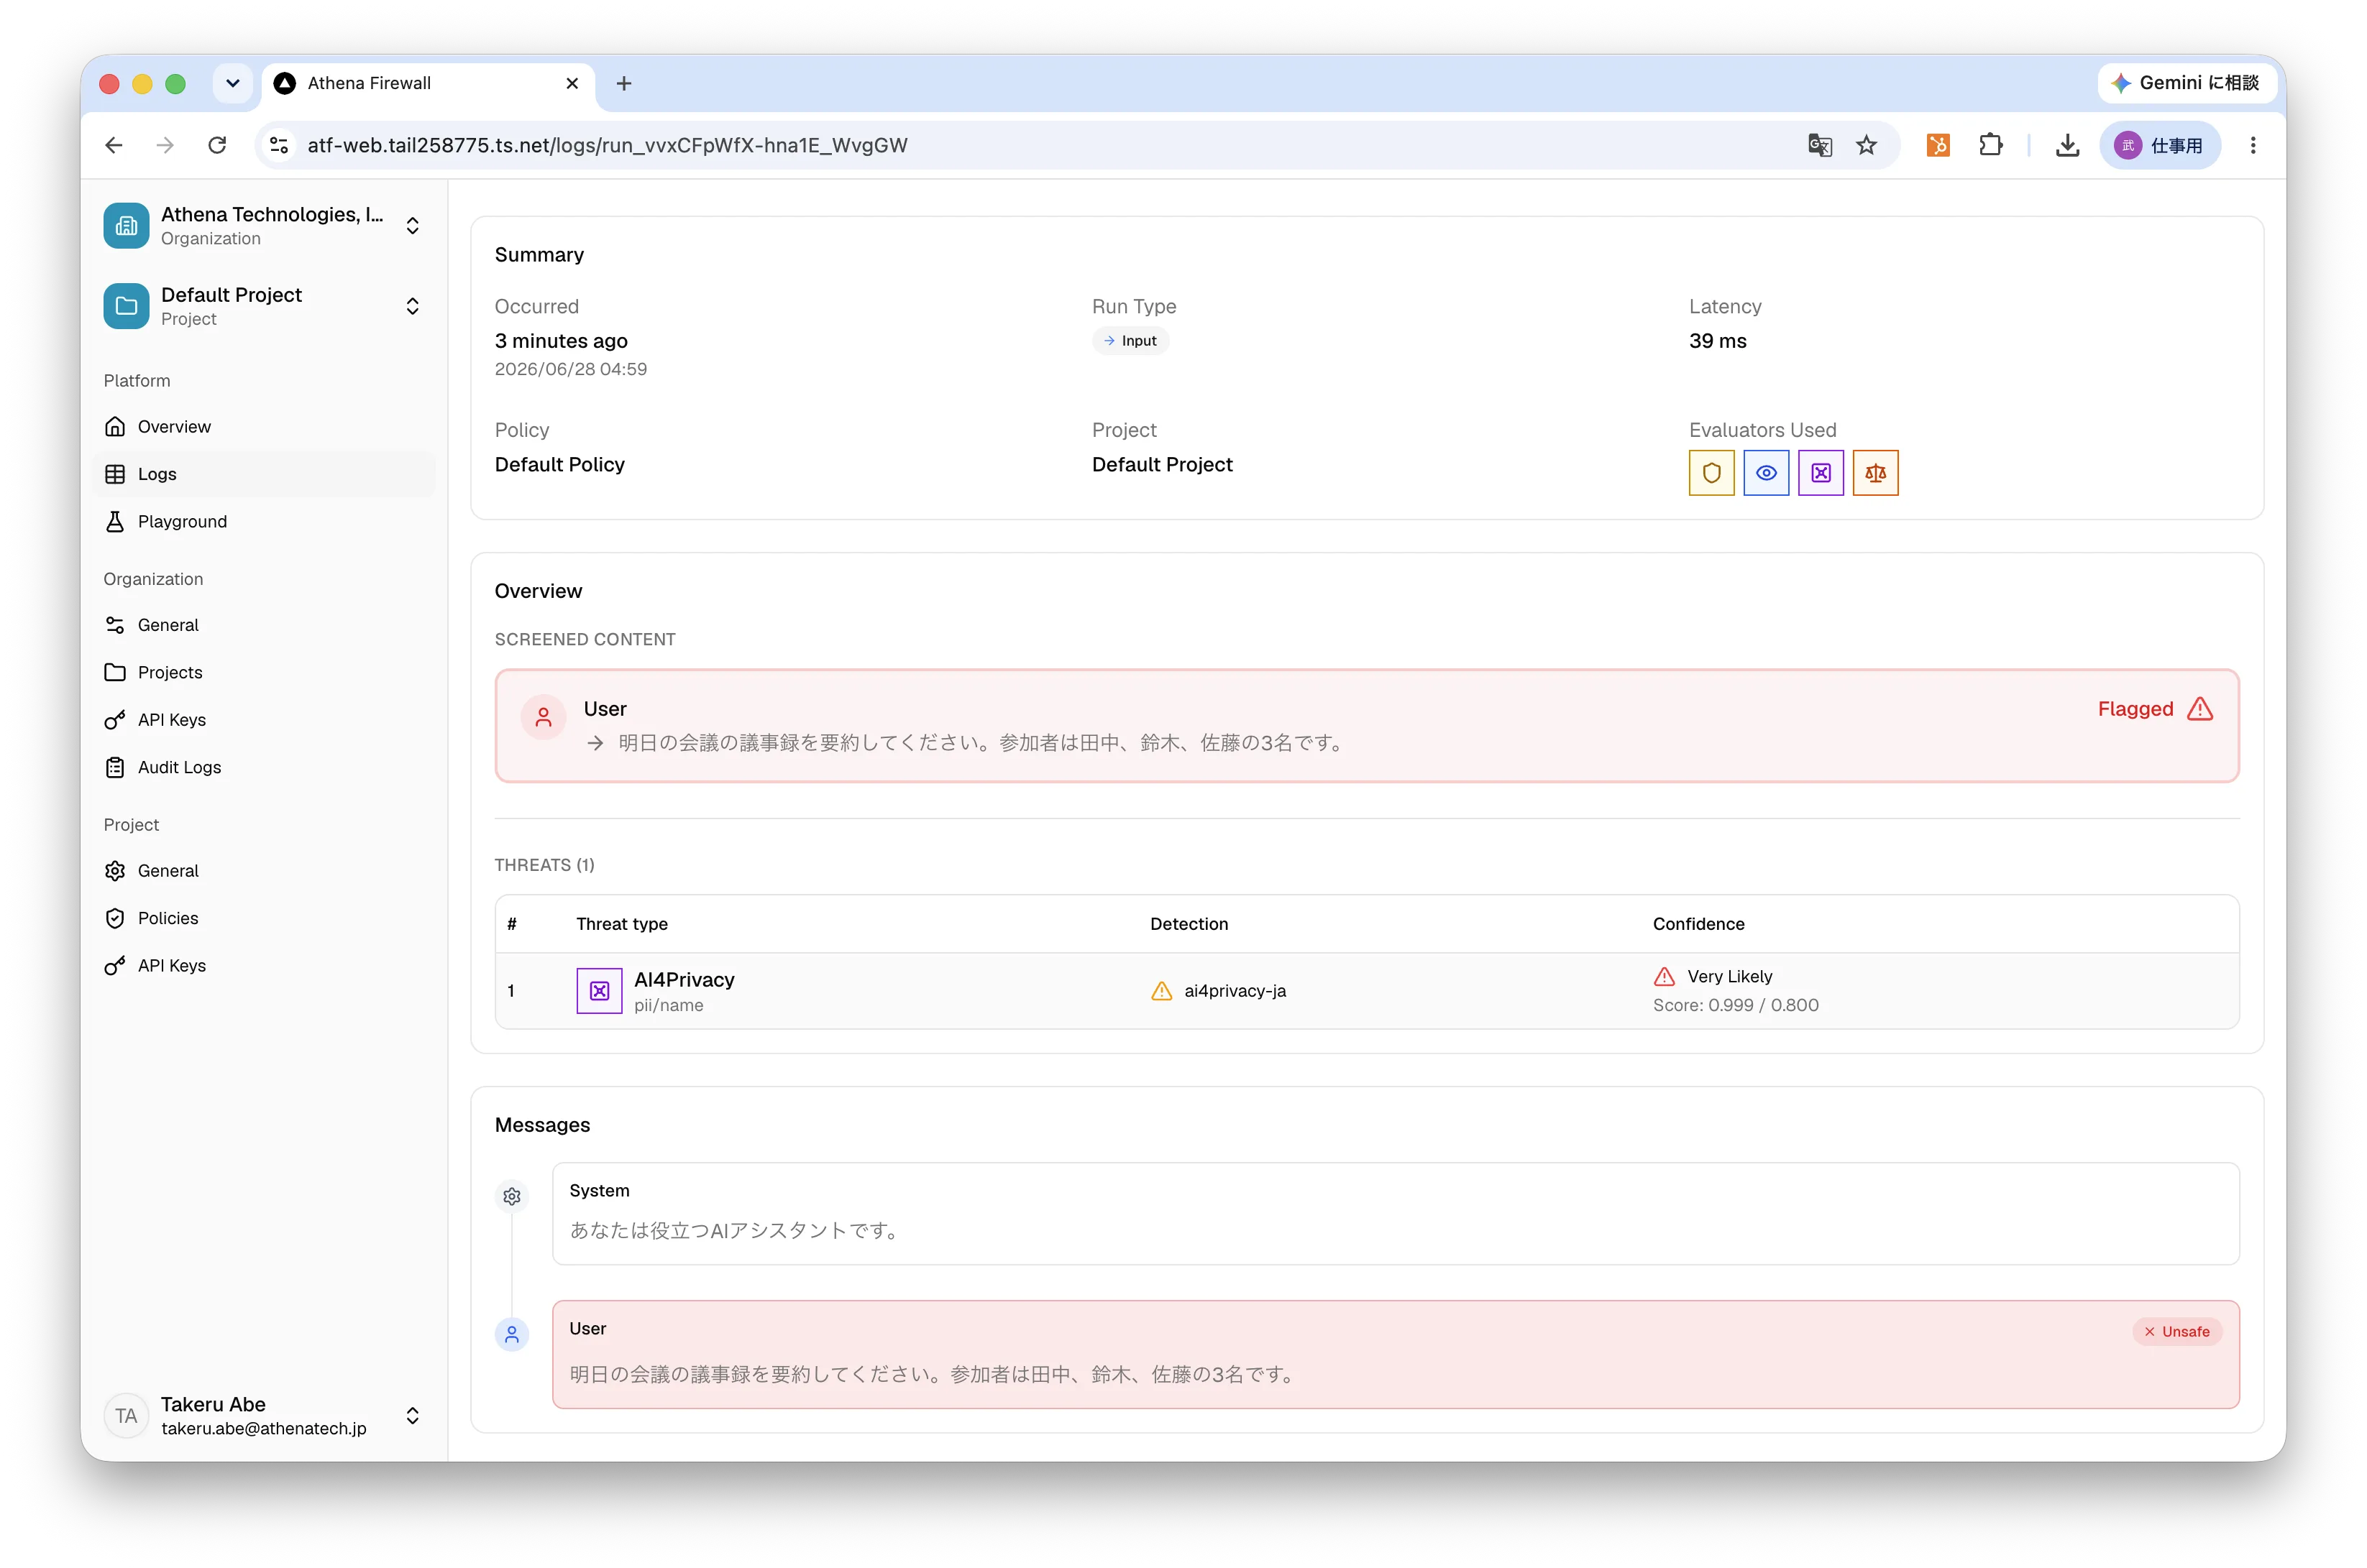The height and width of the screenshot is (1568, 2367).
Task: Click the pii/name threat subtype
Action: tap(668, 1005)
